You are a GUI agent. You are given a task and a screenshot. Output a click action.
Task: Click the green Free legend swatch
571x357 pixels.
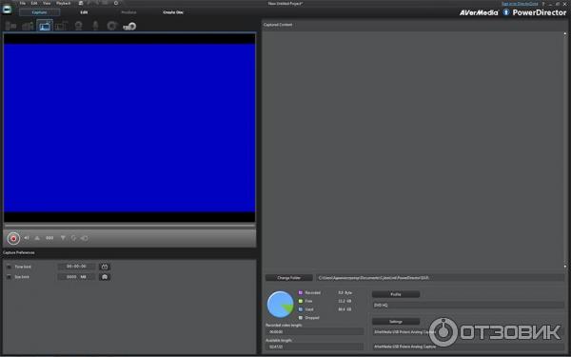[301, 301]
